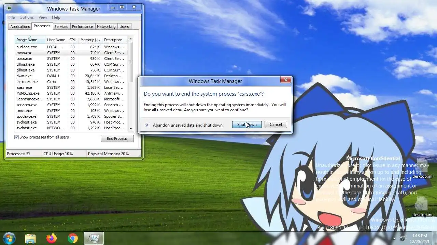Close the end system process dialog

pos(286,80)
